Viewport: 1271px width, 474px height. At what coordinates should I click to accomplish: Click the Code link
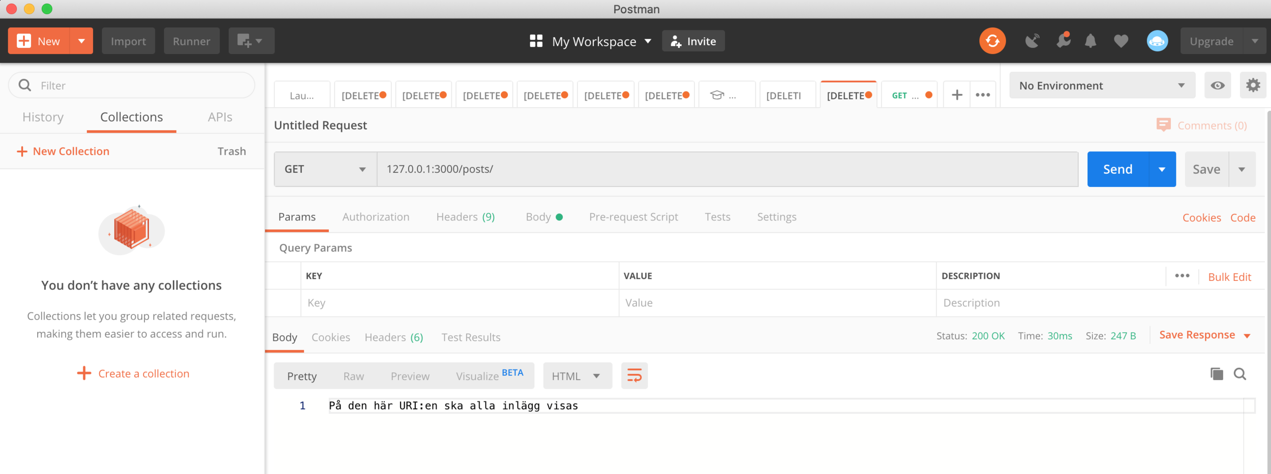click(x=1243, y=218)
